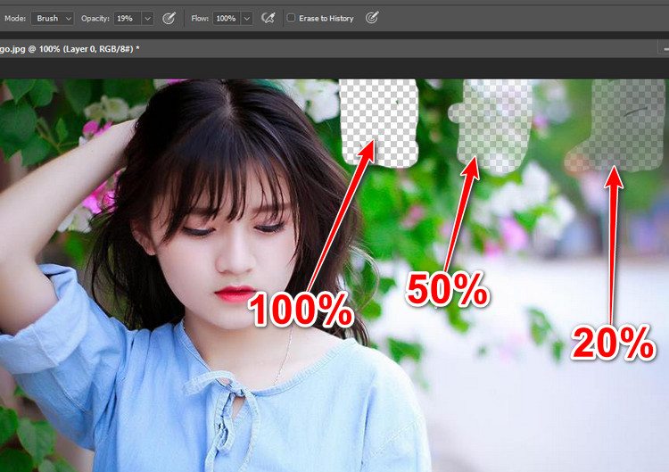The height and width of the screenshot is (472, 669).
Task: Click the fully erased transparent patch on canvas
Action: click(x=379, y=122)
